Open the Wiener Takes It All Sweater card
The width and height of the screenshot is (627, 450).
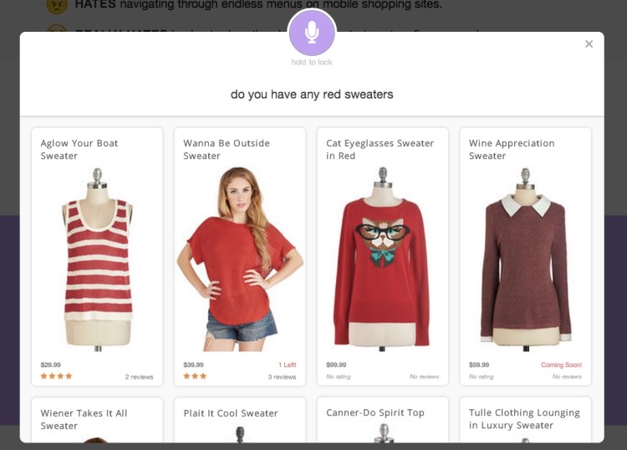[97, 420]
